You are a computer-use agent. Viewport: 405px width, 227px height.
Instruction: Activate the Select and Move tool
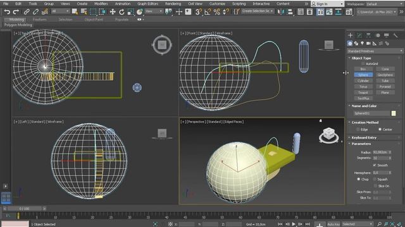113,11
